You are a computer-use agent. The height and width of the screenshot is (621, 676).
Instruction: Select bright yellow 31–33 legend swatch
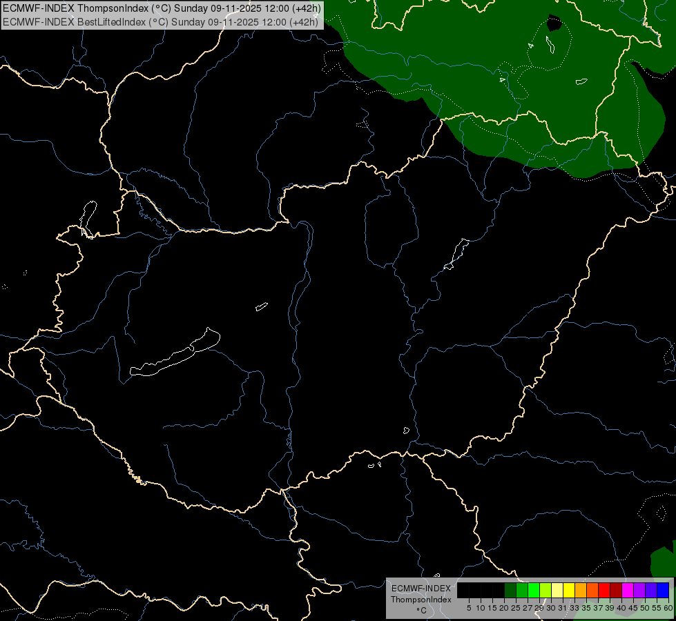pos(569,590)
